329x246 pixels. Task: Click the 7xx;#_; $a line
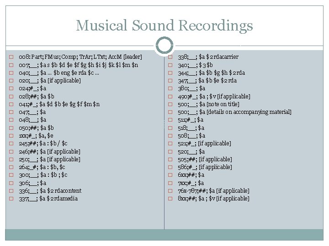pos(191,183)
